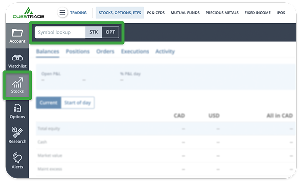Switch to the Executions tab
The image size is (299, 181).
135,51
